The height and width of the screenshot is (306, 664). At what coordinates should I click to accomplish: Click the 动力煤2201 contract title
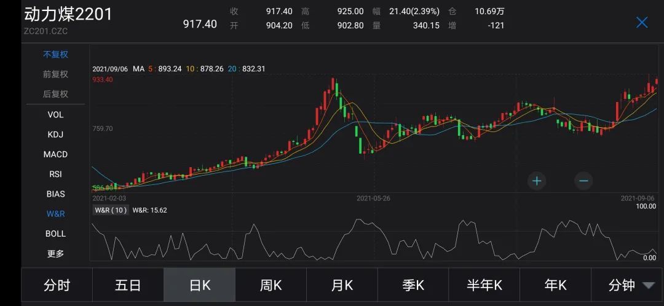tap(68, 15)
